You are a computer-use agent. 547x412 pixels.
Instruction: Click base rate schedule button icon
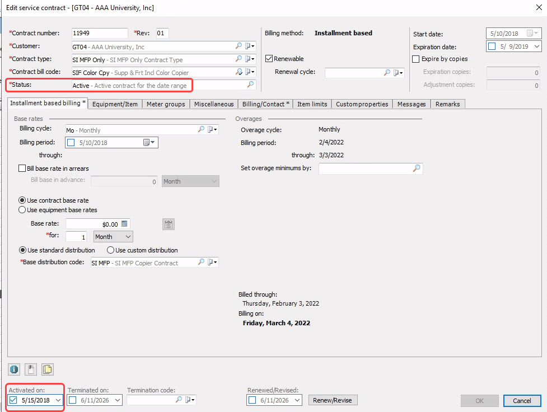coord(169,224)
